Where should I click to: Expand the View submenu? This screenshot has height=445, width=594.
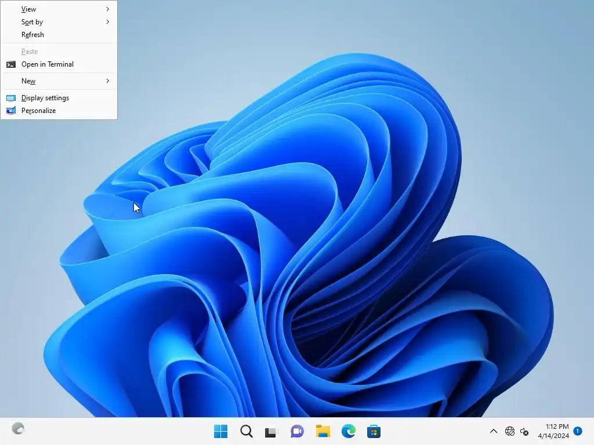(59, 9)
